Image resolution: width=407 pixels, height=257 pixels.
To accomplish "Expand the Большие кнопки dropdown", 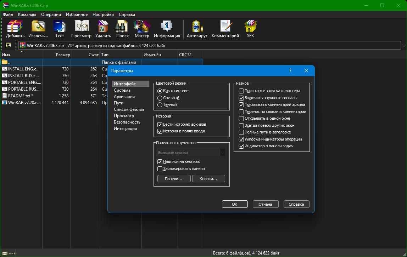I will click(222, 153).
